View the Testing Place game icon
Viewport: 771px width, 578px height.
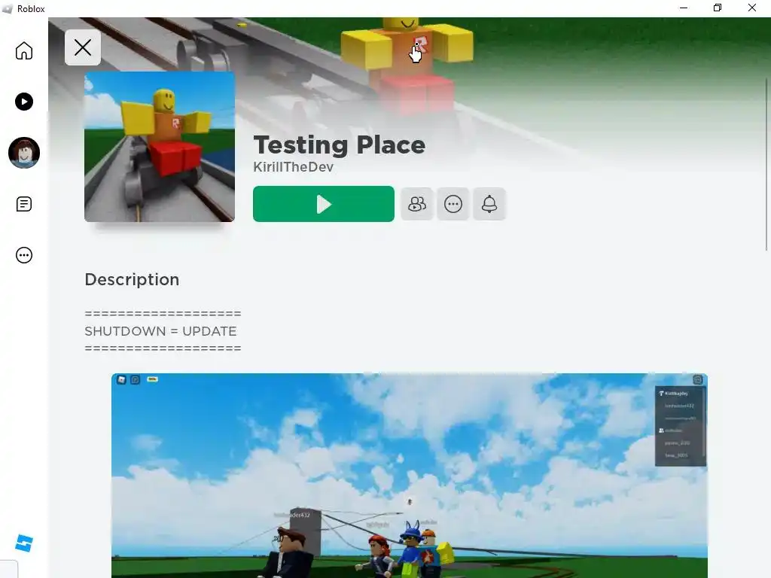point(160,147)
